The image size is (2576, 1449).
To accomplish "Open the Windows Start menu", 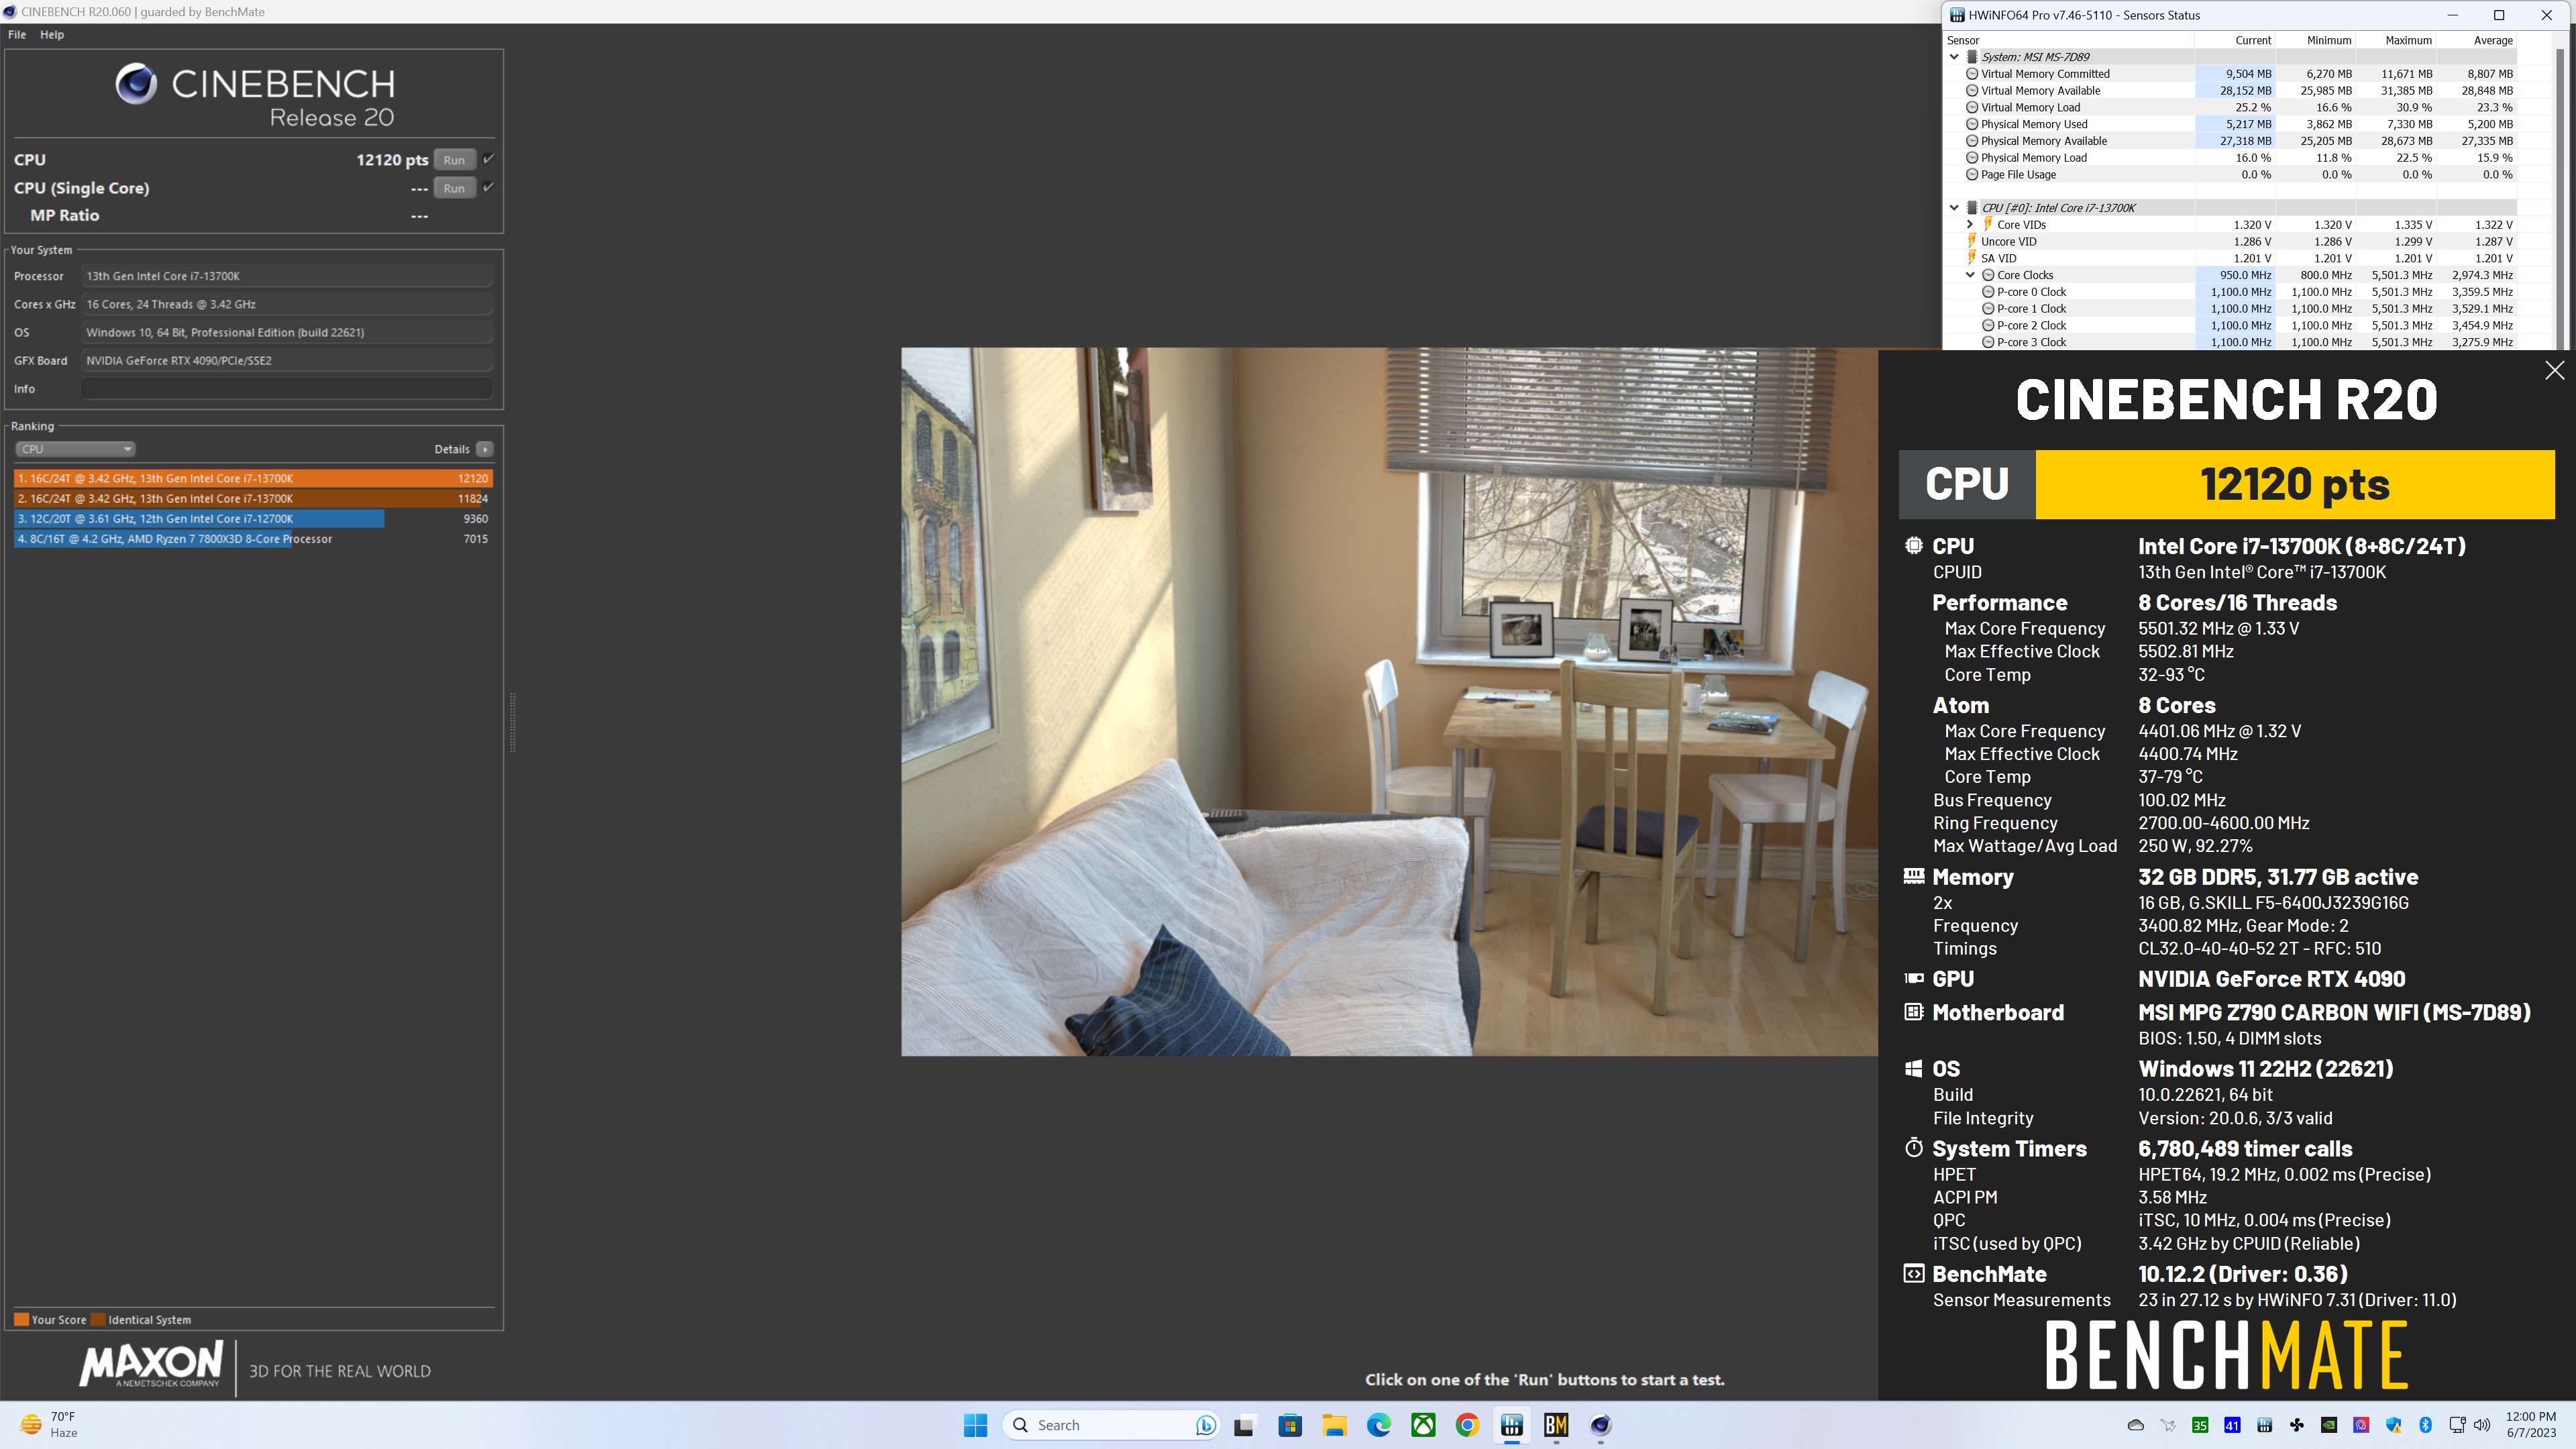I will click(x=975, y=1425).
